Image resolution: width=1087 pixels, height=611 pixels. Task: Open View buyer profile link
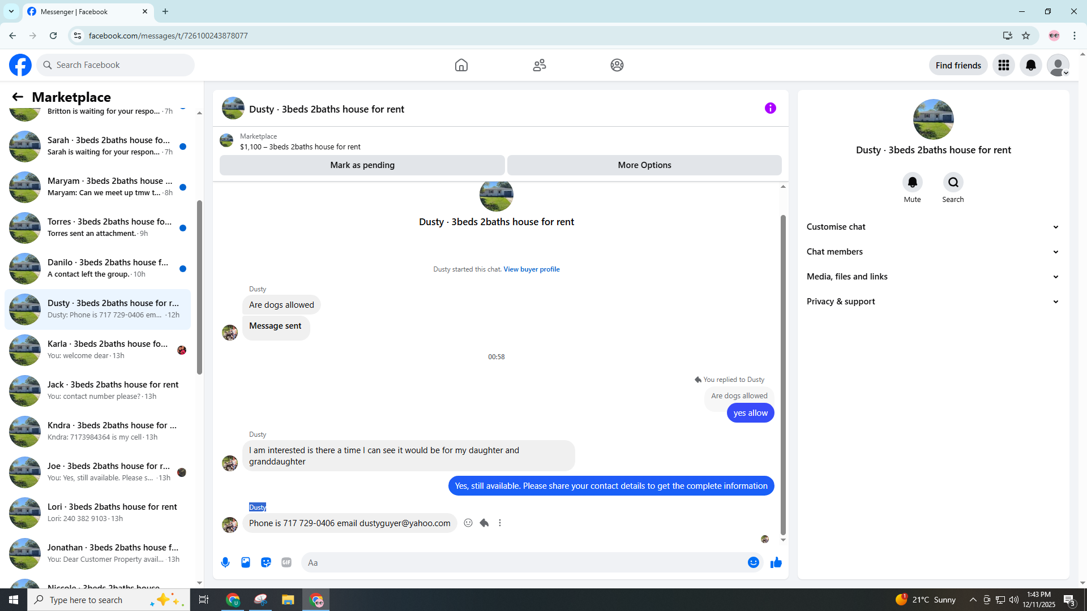pyautogui.click(x=531, y=269)
